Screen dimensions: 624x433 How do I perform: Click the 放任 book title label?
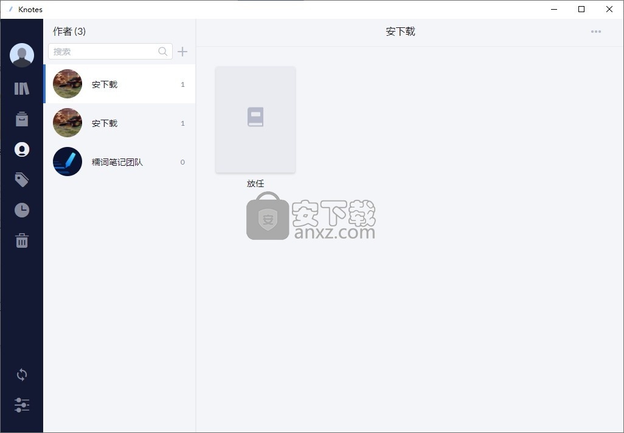255,183
